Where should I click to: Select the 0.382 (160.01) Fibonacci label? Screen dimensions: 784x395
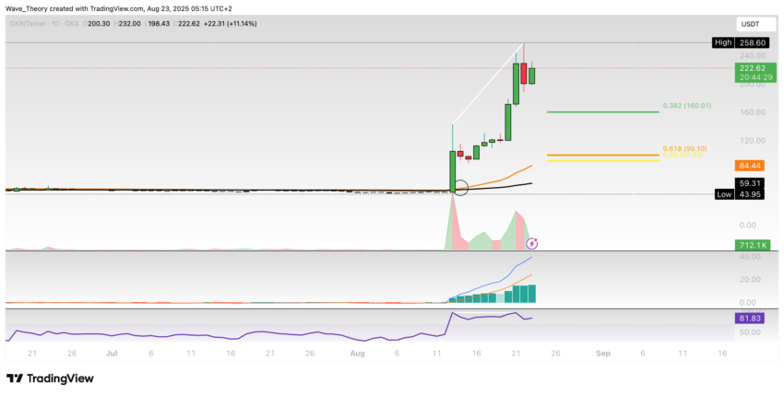(687, 106)
